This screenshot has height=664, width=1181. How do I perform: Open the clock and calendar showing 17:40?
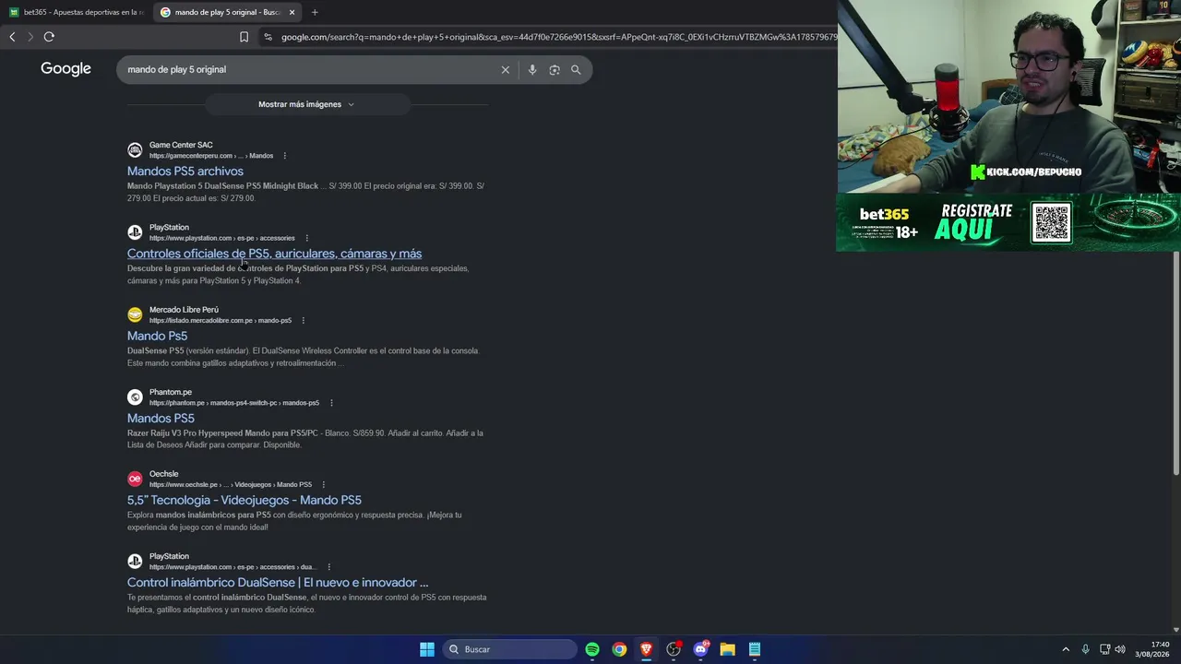[x=1152, y=649]
